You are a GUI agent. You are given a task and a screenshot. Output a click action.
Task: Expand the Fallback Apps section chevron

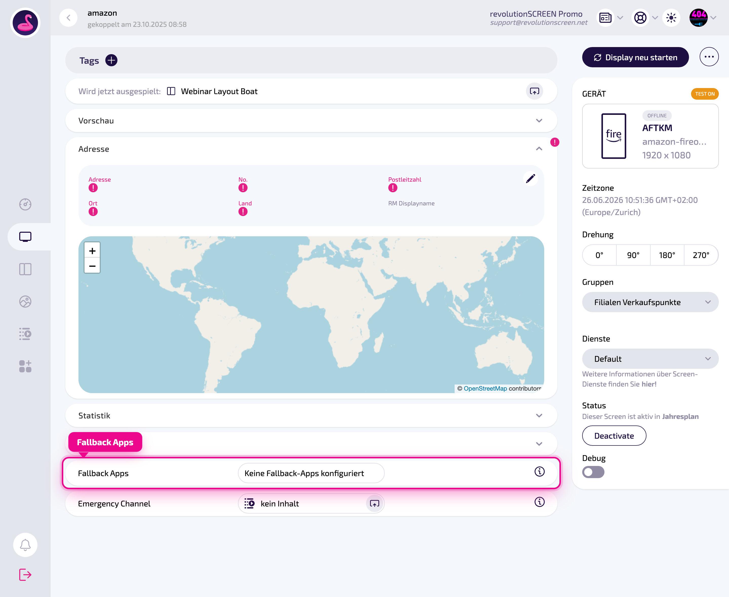click(x=539, y=444)
